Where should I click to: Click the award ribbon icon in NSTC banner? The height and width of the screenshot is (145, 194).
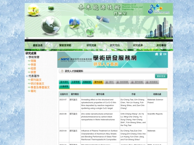tap(161, 54)
